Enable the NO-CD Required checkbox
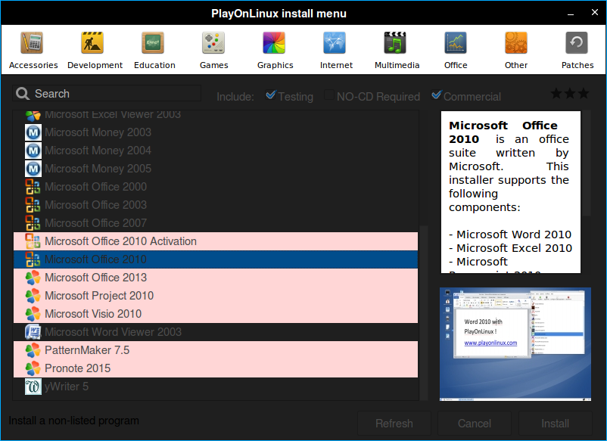607x441 pixels. point(329,96)
